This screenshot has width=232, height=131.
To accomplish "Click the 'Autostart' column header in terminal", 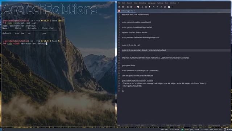I will click(x=33, y=28).
